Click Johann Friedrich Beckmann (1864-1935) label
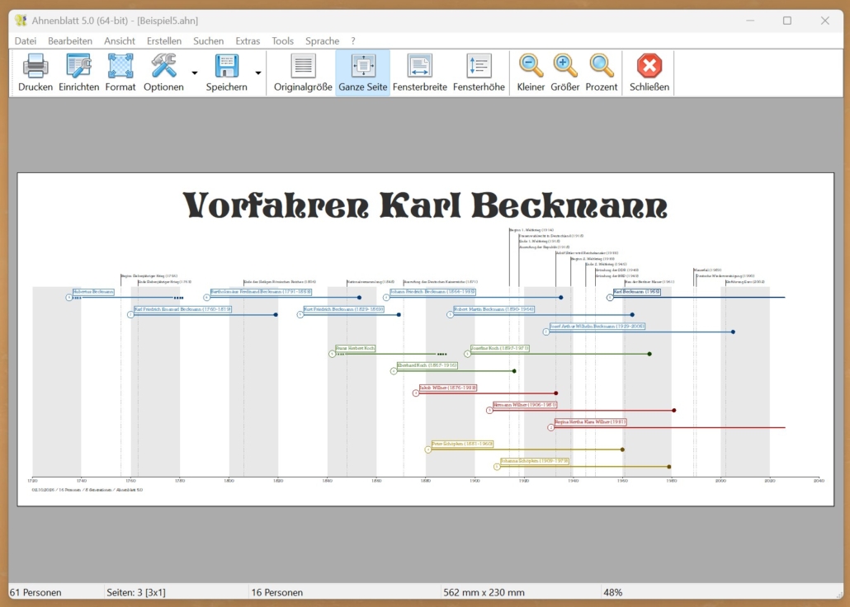Image resolution: width=850 pixels, height=607 pixels. coord(432,292)
